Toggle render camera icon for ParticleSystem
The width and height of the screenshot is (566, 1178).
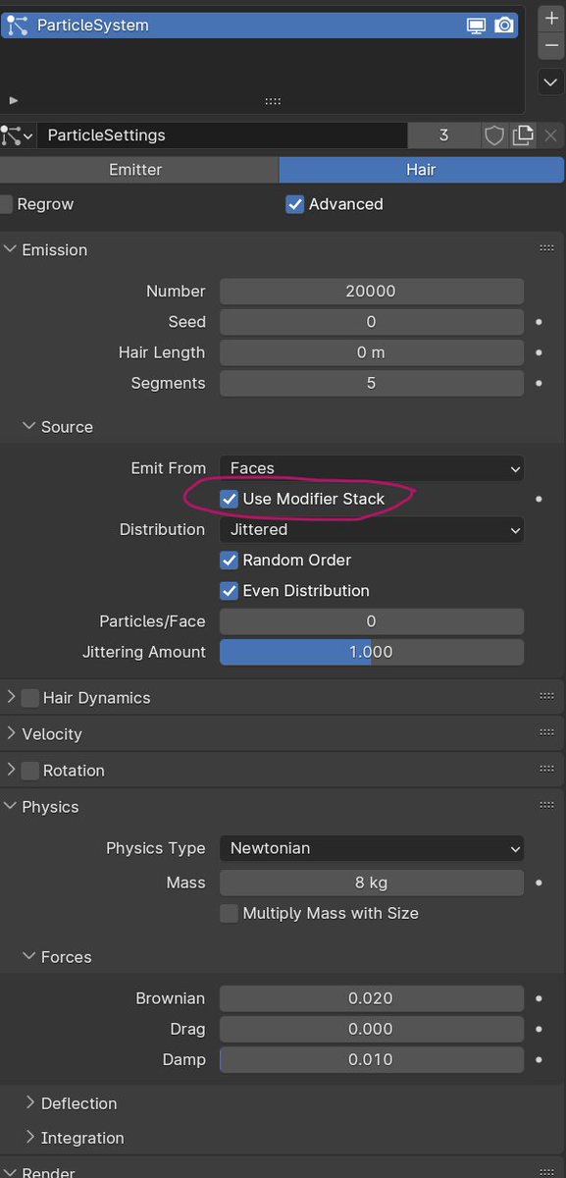pyautogui.click(x=503, y=26)
